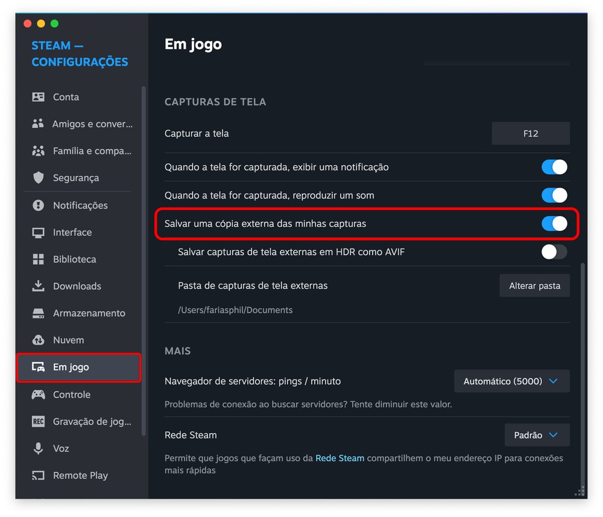Click the sidebar scrollbar
Image resolution: width=603 pixels, height=517 pixels.
[144, 261]
